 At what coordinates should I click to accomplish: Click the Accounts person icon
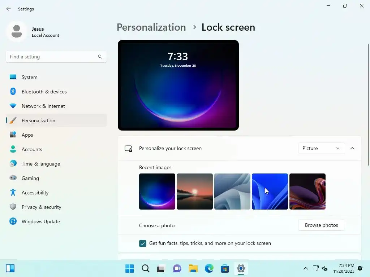(13, 149)
